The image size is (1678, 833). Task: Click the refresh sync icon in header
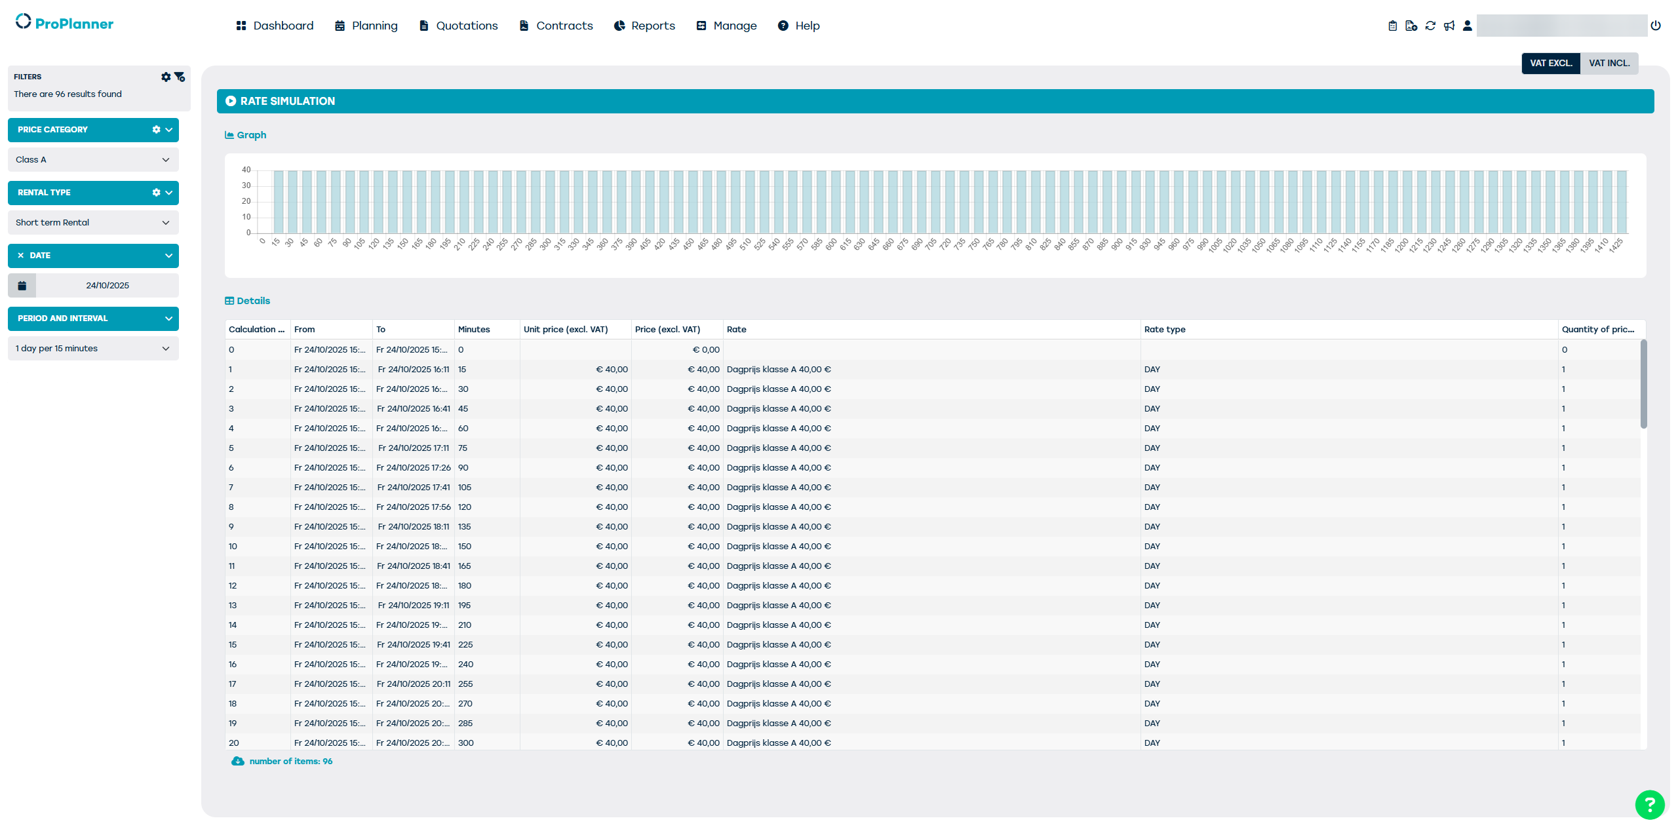coord(1430,26)
